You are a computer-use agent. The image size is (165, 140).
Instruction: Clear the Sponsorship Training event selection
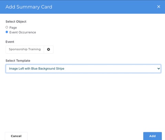48,49
